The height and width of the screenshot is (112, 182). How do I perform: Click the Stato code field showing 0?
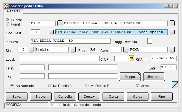point(22,50)
